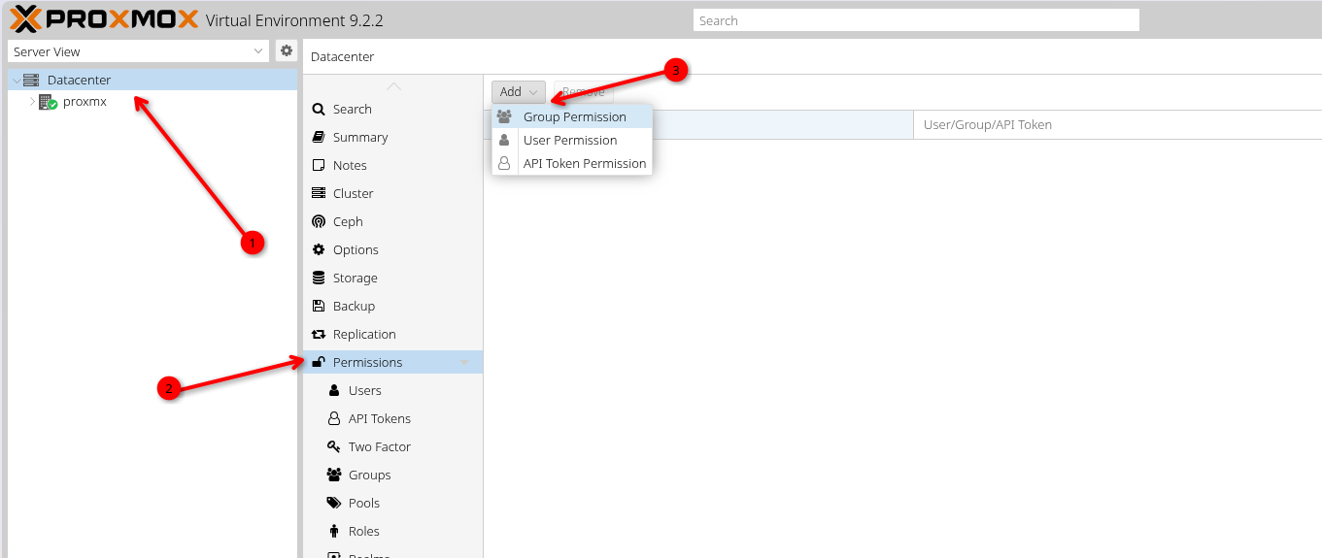Click the API Tokens user icon
Screen dimensions: 1322x558
[333, 419]
